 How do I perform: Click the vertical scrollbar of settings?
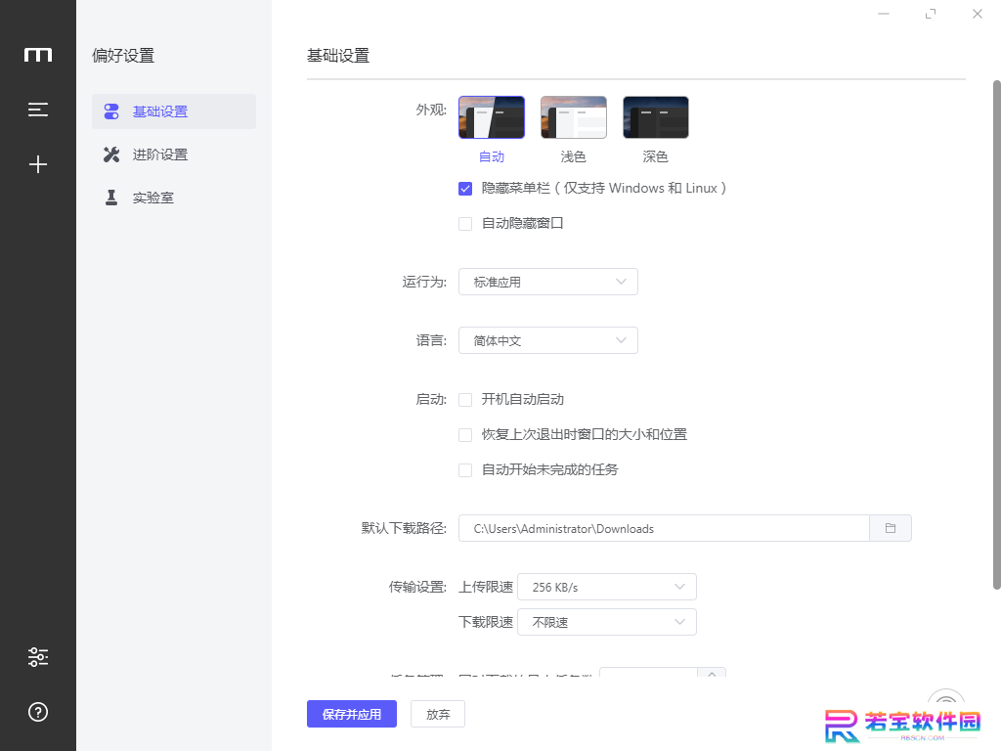(996, 334)
